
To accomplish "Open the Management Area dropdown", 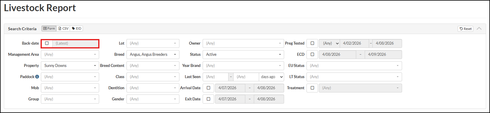I will [x=70, y=54].
